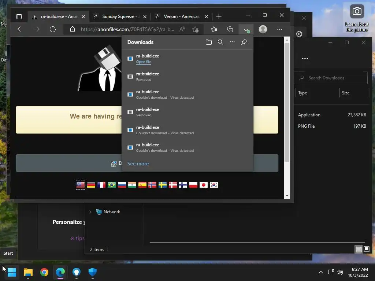Select the PNG File row

pos(332,126)
